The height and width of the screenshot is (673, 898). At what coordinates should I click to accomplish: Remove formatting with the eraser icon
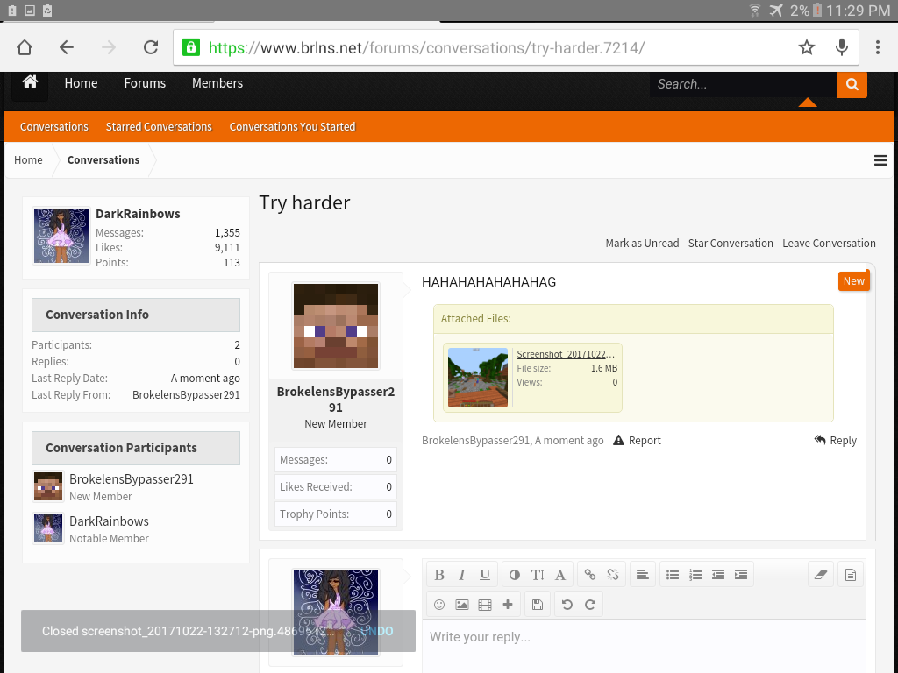pyautogui.click(x=821, y=575)
